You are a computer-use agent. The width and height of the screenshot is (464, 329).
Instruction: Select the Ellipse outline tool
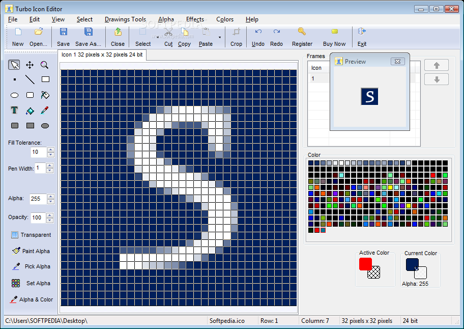point(14,95)
